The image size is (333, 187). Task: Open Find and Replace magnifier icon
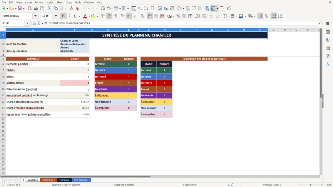(x=102, y=8)
